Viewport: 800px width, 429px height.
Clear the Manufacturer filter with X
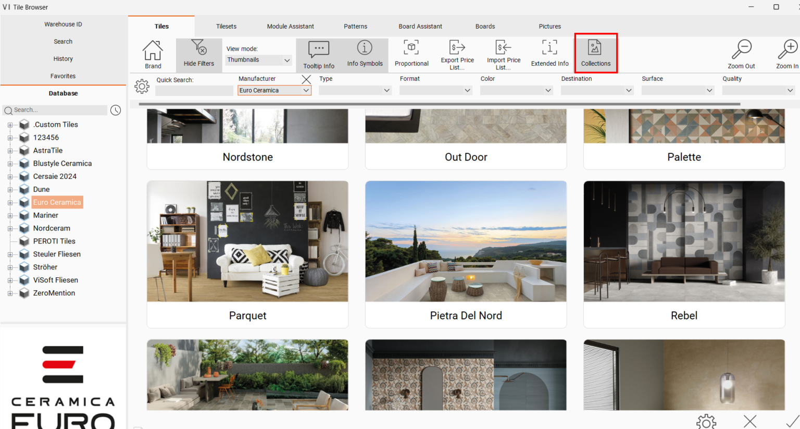tap(306, 79)
